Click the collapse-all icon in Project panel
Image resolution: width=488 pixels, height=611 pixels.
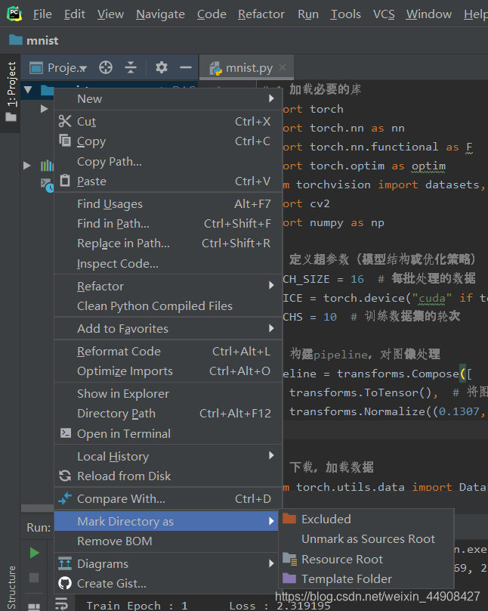coord(132,67)
